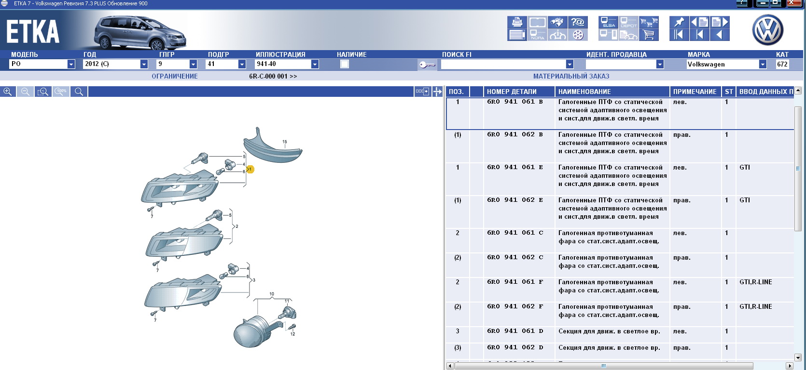This screenshot has height=370, width=806.
Task: Click the НАИМЕНОВАНИЕ column header
Action: pos(611,92)
